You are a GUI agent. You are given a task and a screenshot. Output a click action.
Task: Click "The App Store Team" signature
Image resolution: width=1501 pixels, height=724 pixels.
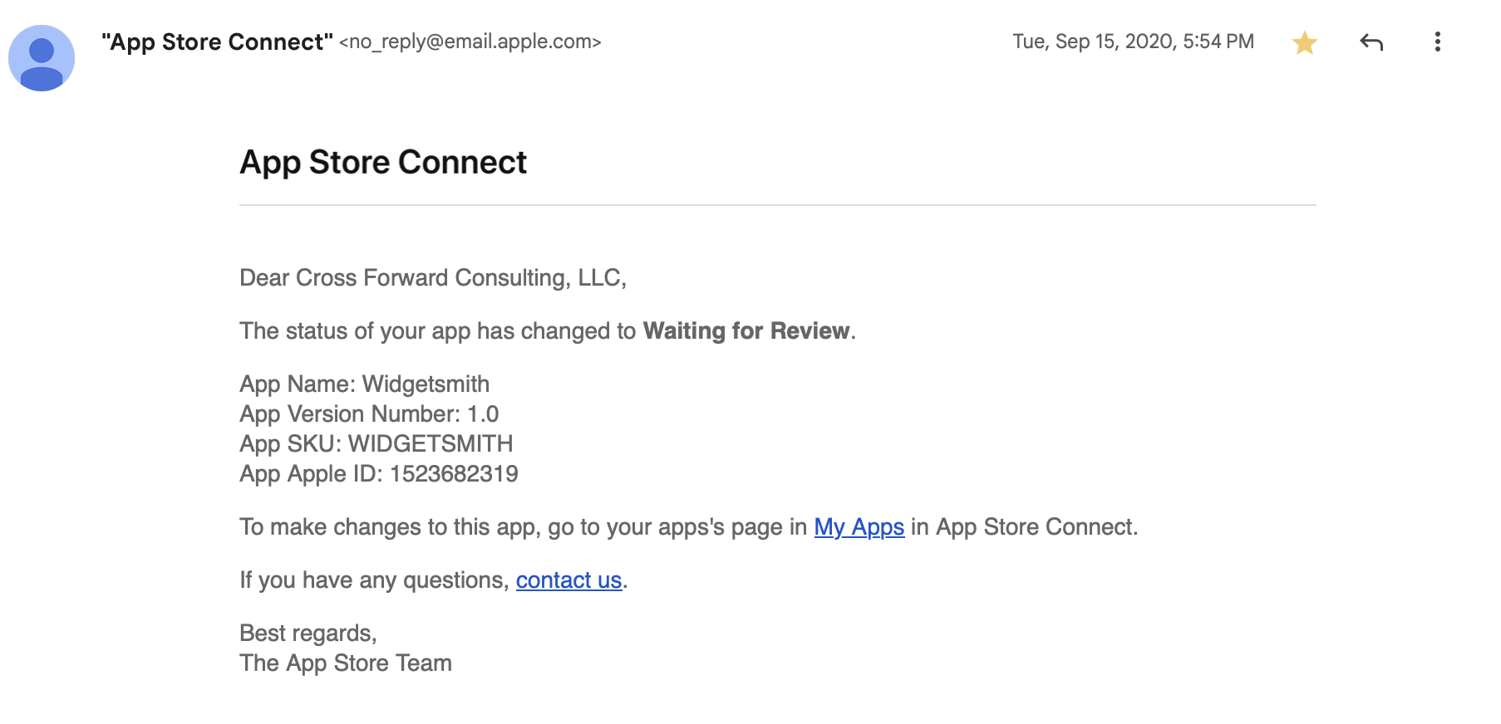[x=345, y=663]
